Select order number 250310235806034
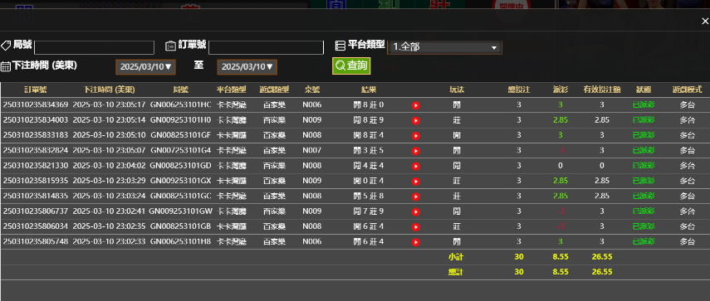Image resolution: width=710 pixels, height=301 pixels. pyautogui.click(x=36, y=226)
